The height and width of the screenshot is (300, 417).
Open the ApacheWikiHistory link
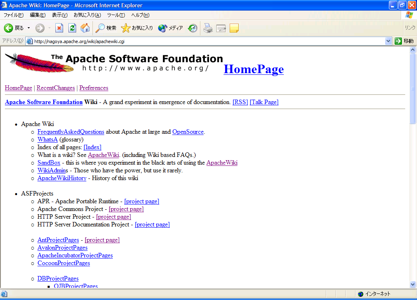62,178
